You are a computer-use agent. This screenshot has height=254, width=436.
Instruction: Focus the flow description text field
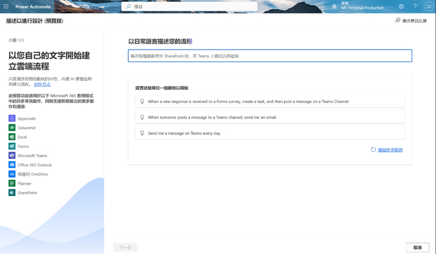pyautogui.click(x=270, y=56)
